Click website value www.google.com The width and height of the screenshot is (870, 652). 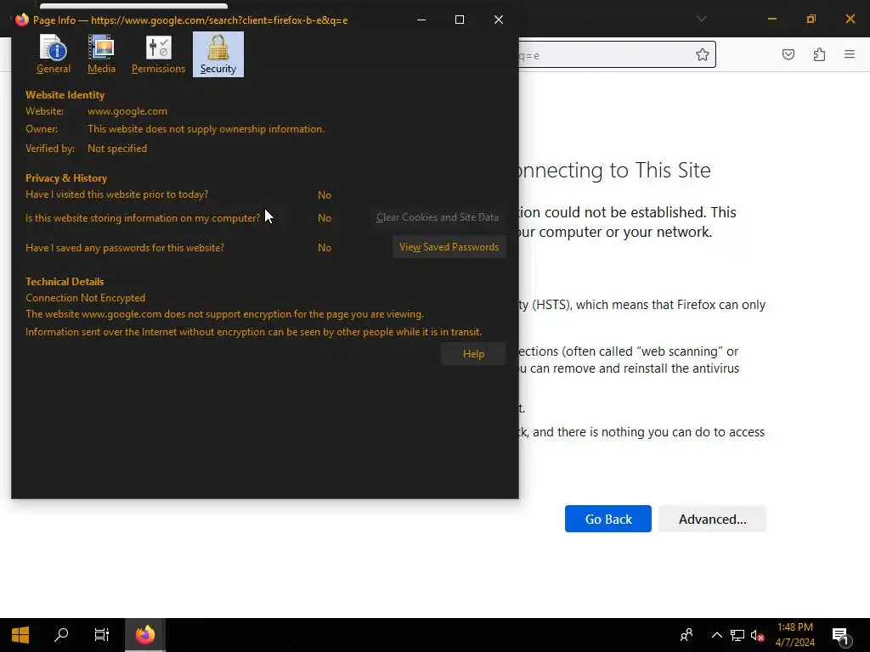127,111
